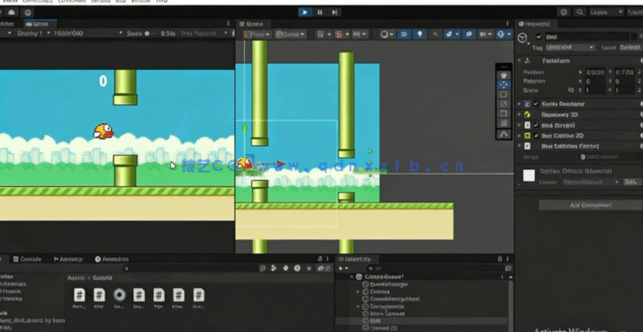Select the Rotate tool in the tools overlay
643x332 pixels.
tap(503, 94)
